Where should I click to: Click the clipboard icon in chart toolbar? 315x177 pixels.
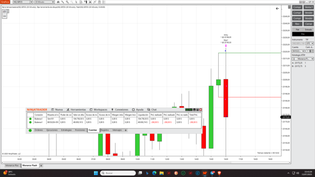point(99,2)
